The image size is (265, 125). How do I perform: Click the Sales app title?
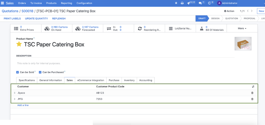point(10,3)
